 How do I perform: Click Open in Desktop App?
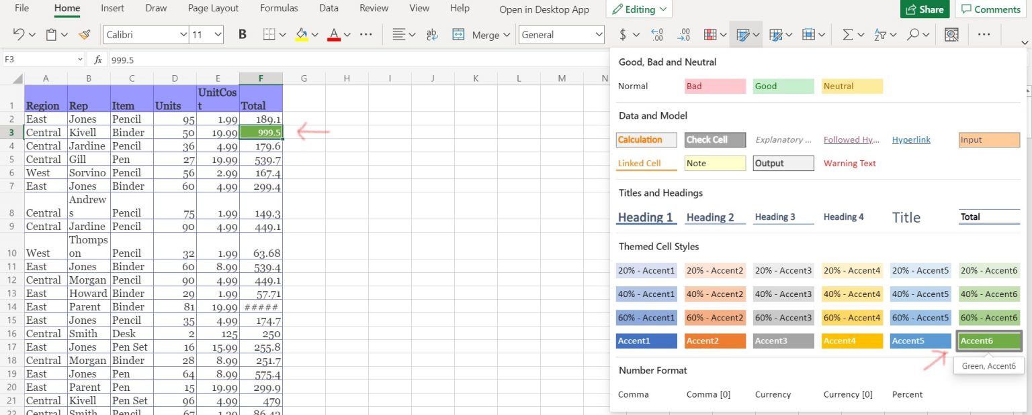544,9
